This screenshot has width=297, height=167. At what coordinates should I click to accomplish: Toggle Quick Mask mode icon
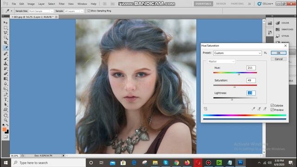(6, 137)
